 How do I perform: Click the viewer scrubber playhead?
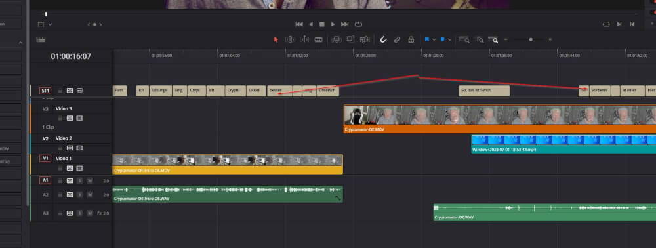click(x=46, y=14)
